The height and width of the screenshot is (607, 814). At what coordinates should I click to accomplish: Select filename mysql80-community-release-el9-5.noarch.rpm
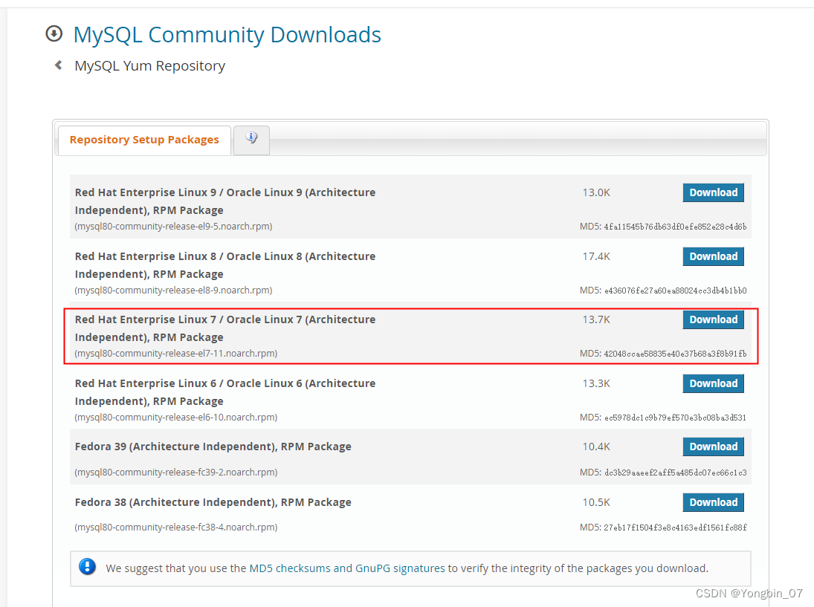173,226
